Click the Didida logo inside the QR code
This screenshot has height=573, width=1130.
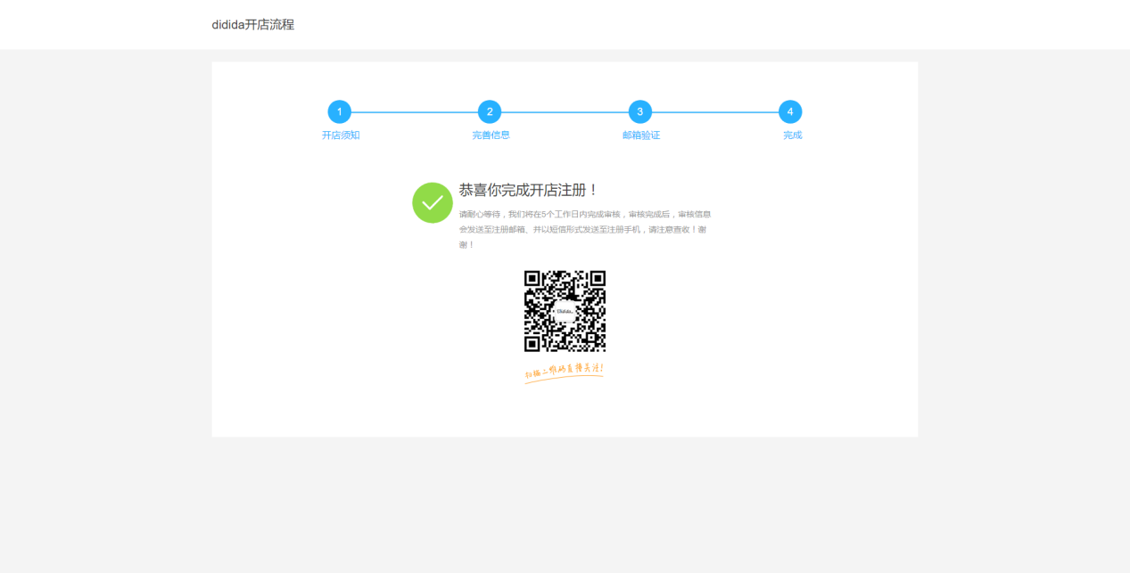point(565,311)
